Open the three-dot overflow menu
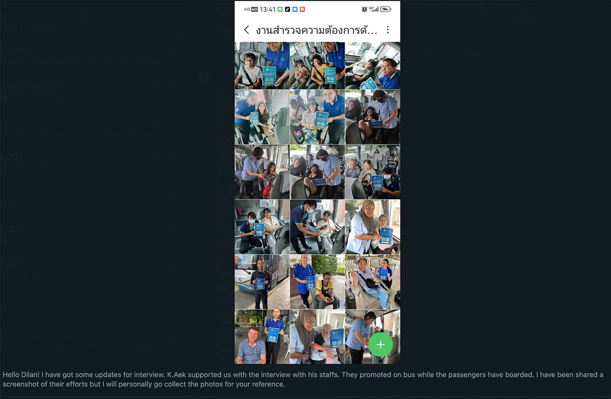This screenshot has height=399, width=611. click(388, 30)
